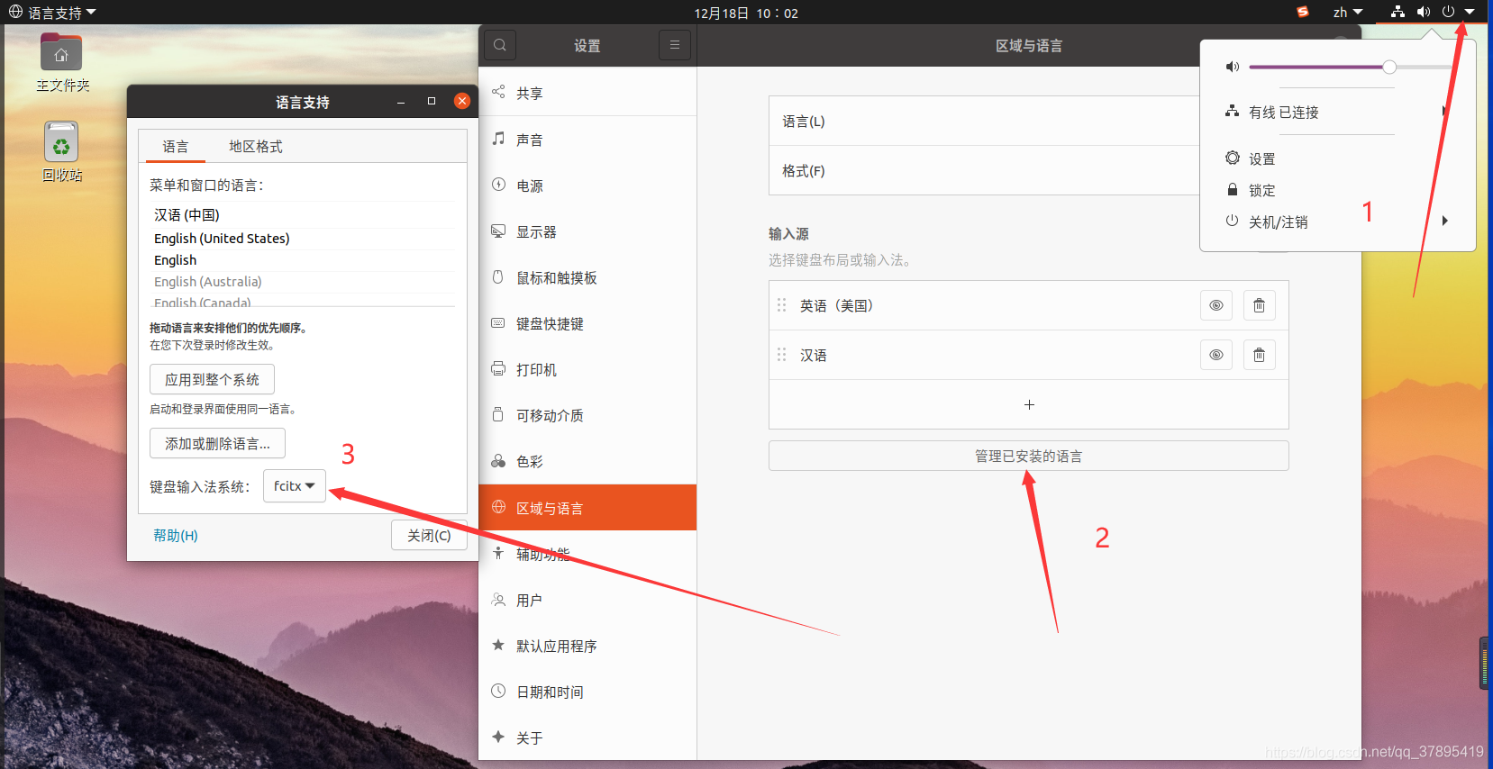Image resolution: width=1493 pixels, height=769 pixels.
Task: Click the 帮助(H) link
Action: click(x=176, y=535)
